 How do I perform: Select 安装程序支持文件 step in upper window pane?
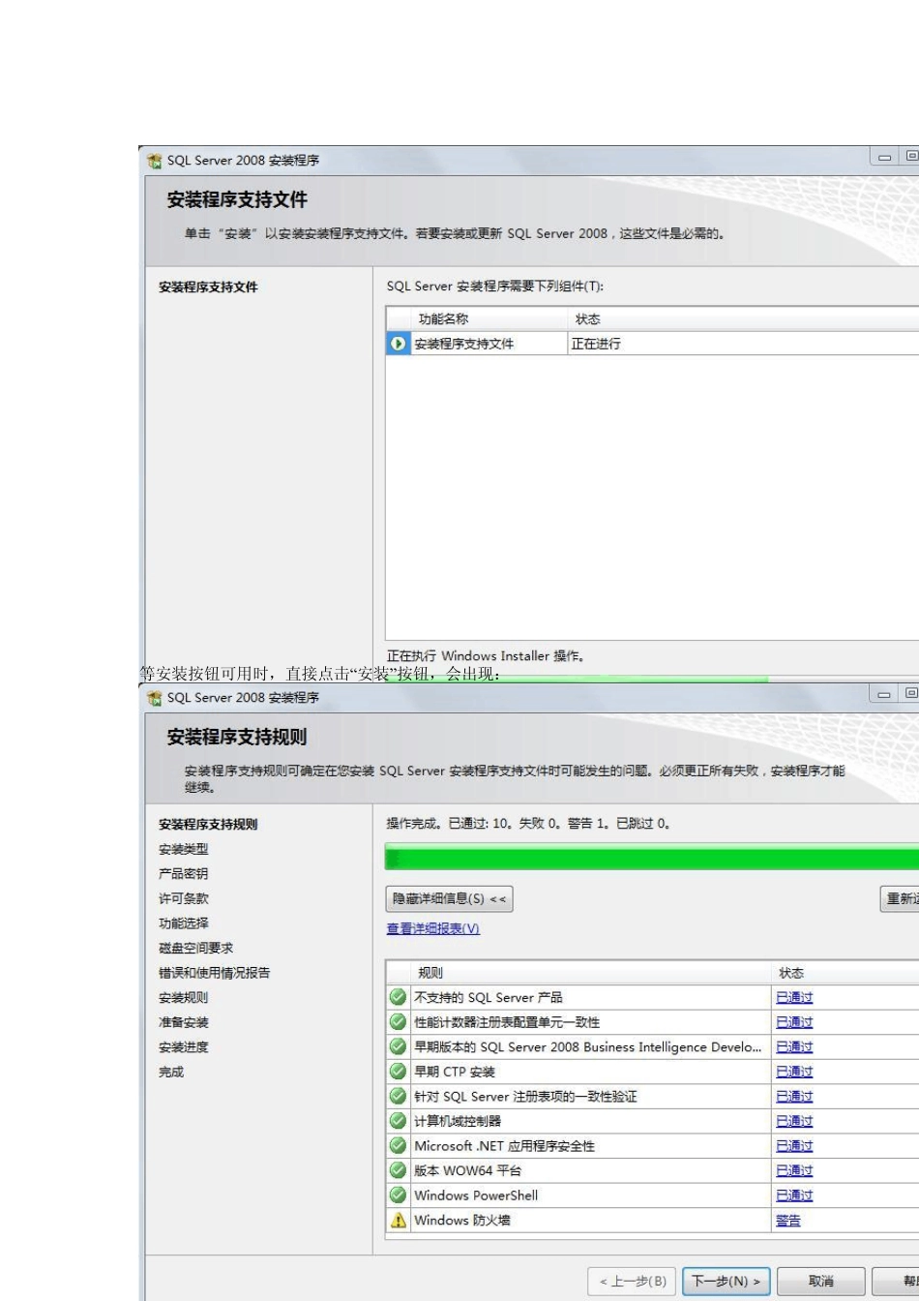coord(208,287)
